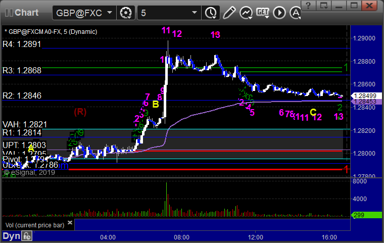Screen dimensions: 384x243
Task: Click the magenta 11 count above the peak
Action: point(166,30)
